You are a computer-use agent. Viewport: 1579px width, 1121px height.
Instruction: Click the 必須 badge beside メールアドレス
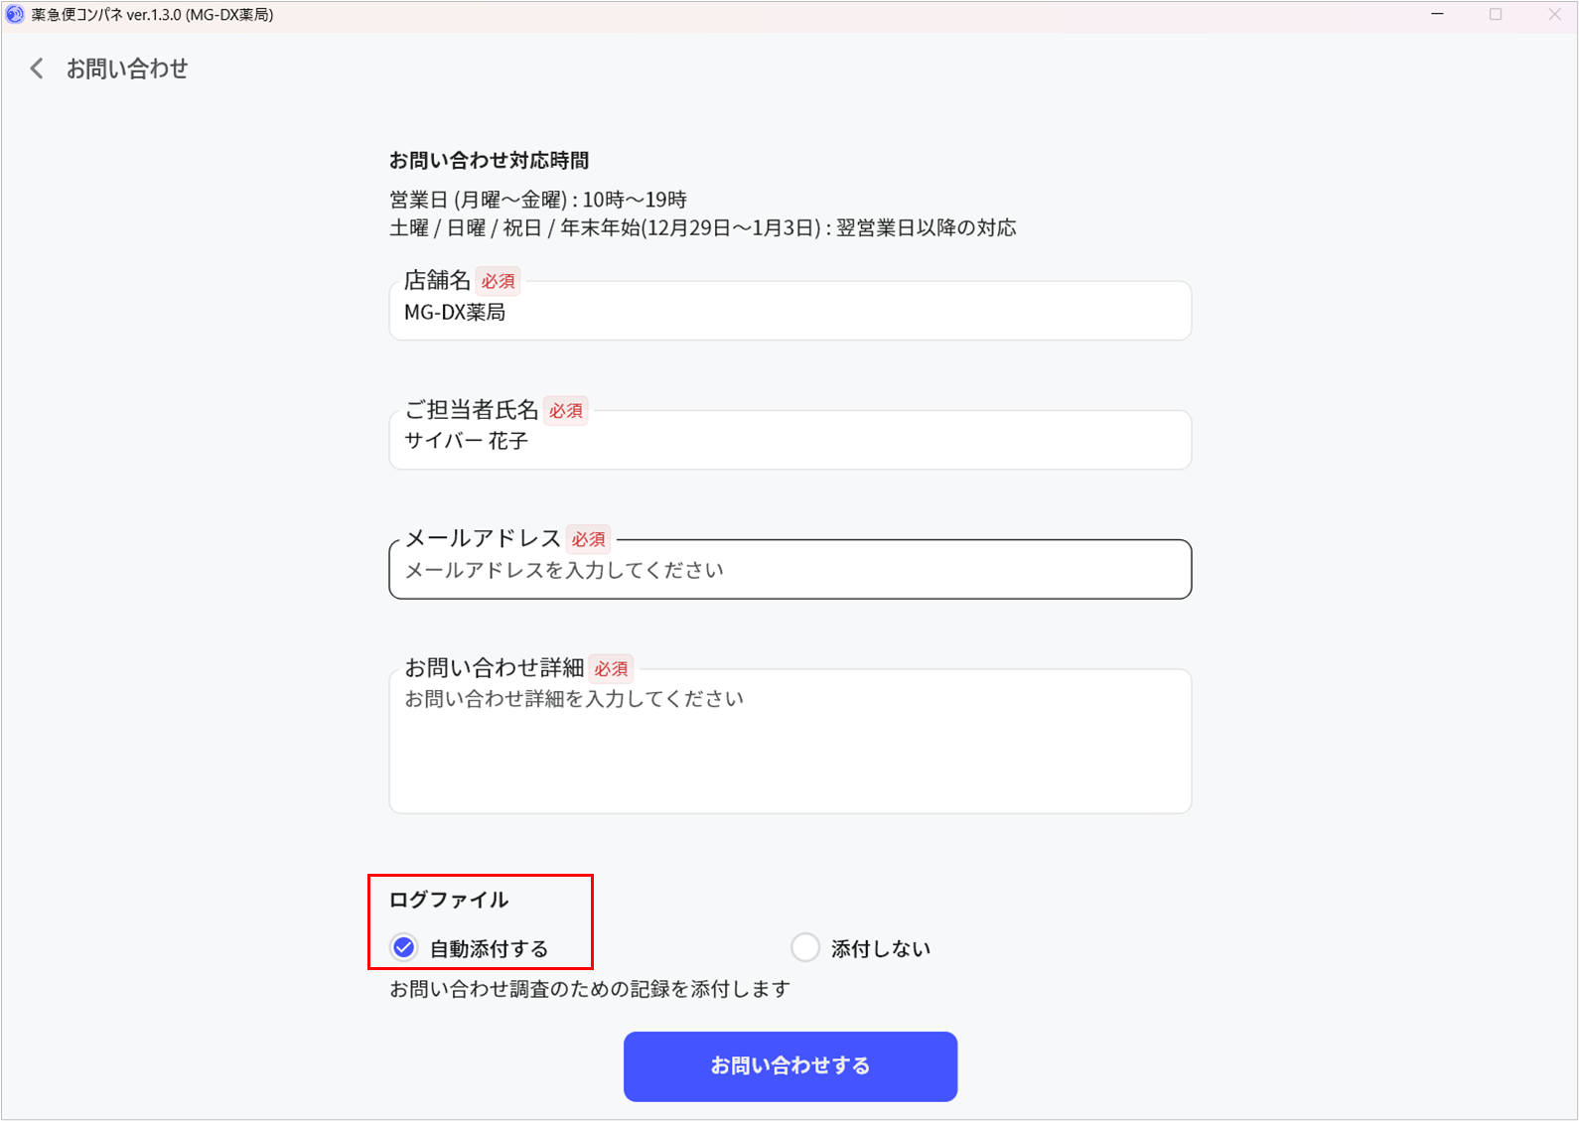tap(588, 539)
